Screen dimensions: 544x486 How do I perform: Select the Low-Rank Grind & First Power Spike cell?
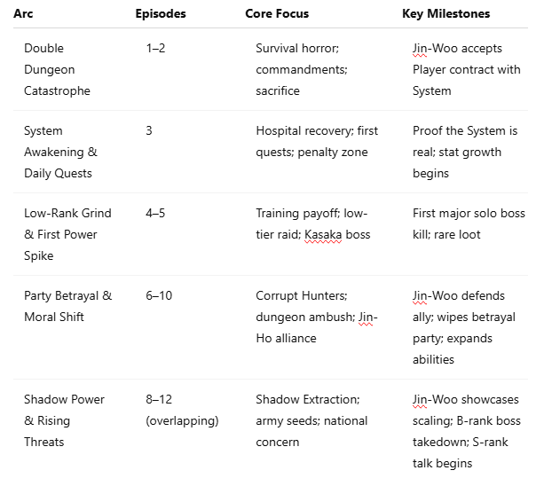[x=60, y=234]
